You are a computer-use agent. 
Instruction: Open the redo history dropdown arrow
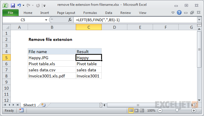pyautogui.click(x=33, y=6)
